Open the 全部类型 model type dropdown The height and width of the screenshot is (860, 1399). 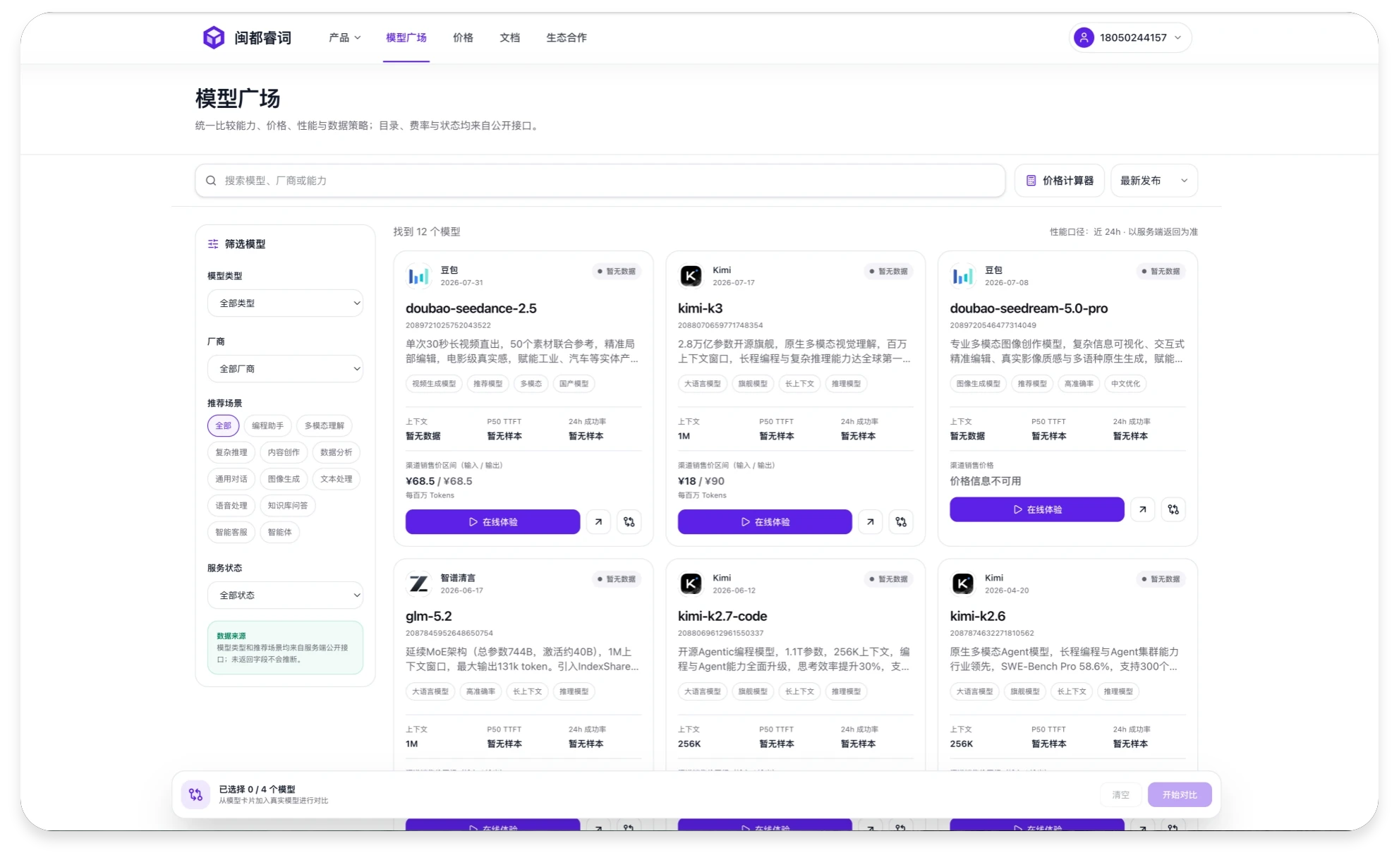285,303
